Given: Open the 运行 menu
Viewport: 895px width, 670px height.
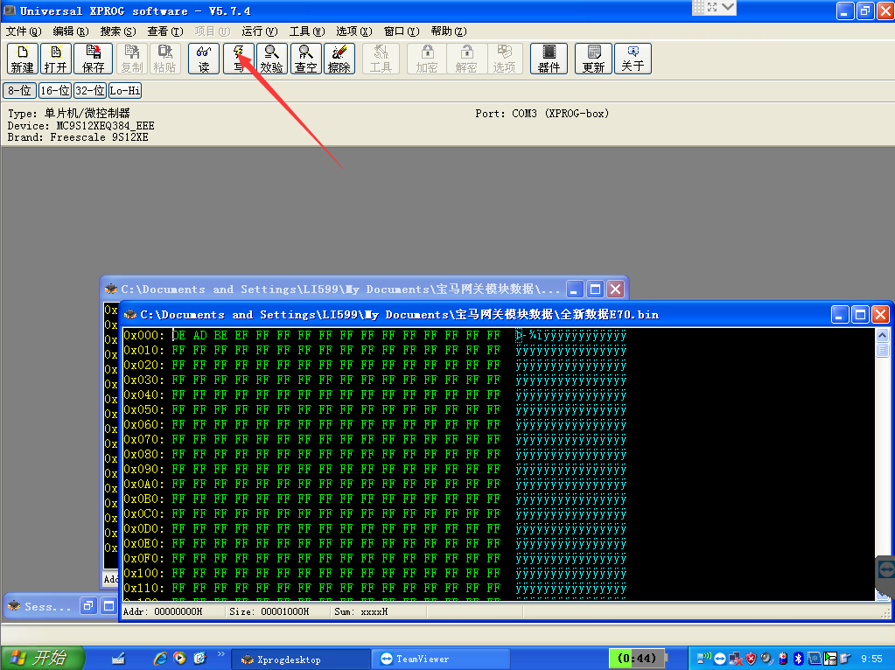Looking at the screenshot, I should pos(259,31).
